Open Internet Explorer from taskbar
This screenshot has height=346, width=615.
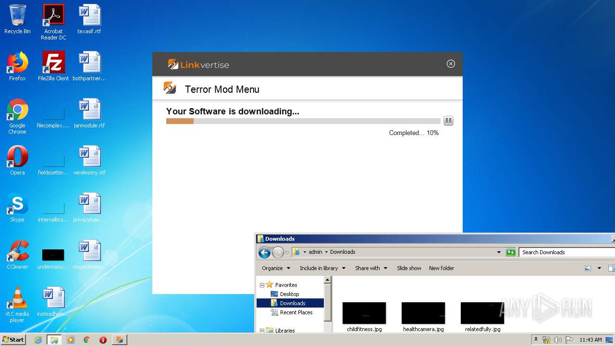coord(38,340)
